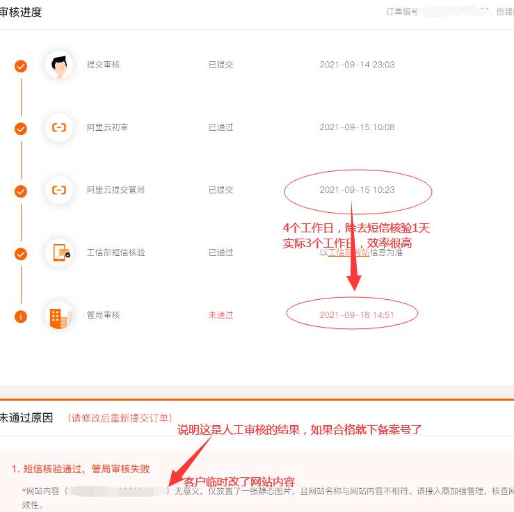The image size is (514, 512).
Task: Click the orange building icon for 管局审核
Action: click(59, 316)
